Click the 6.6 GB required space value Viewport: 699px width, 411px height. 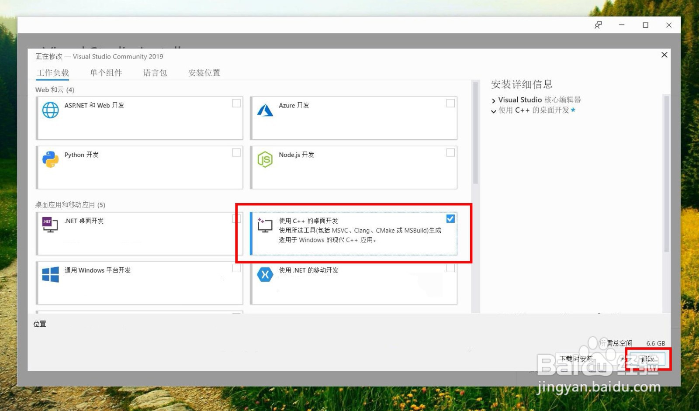tap(656, 343)
